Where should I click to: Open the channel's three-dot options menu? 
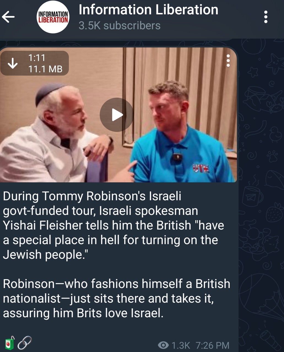266,17
